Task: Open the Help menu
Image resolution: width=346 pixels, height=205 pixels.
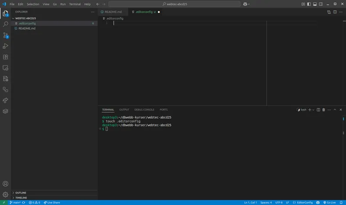Action: coord(87,4)
